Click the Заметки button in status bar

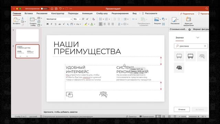[x=131, y=116]
